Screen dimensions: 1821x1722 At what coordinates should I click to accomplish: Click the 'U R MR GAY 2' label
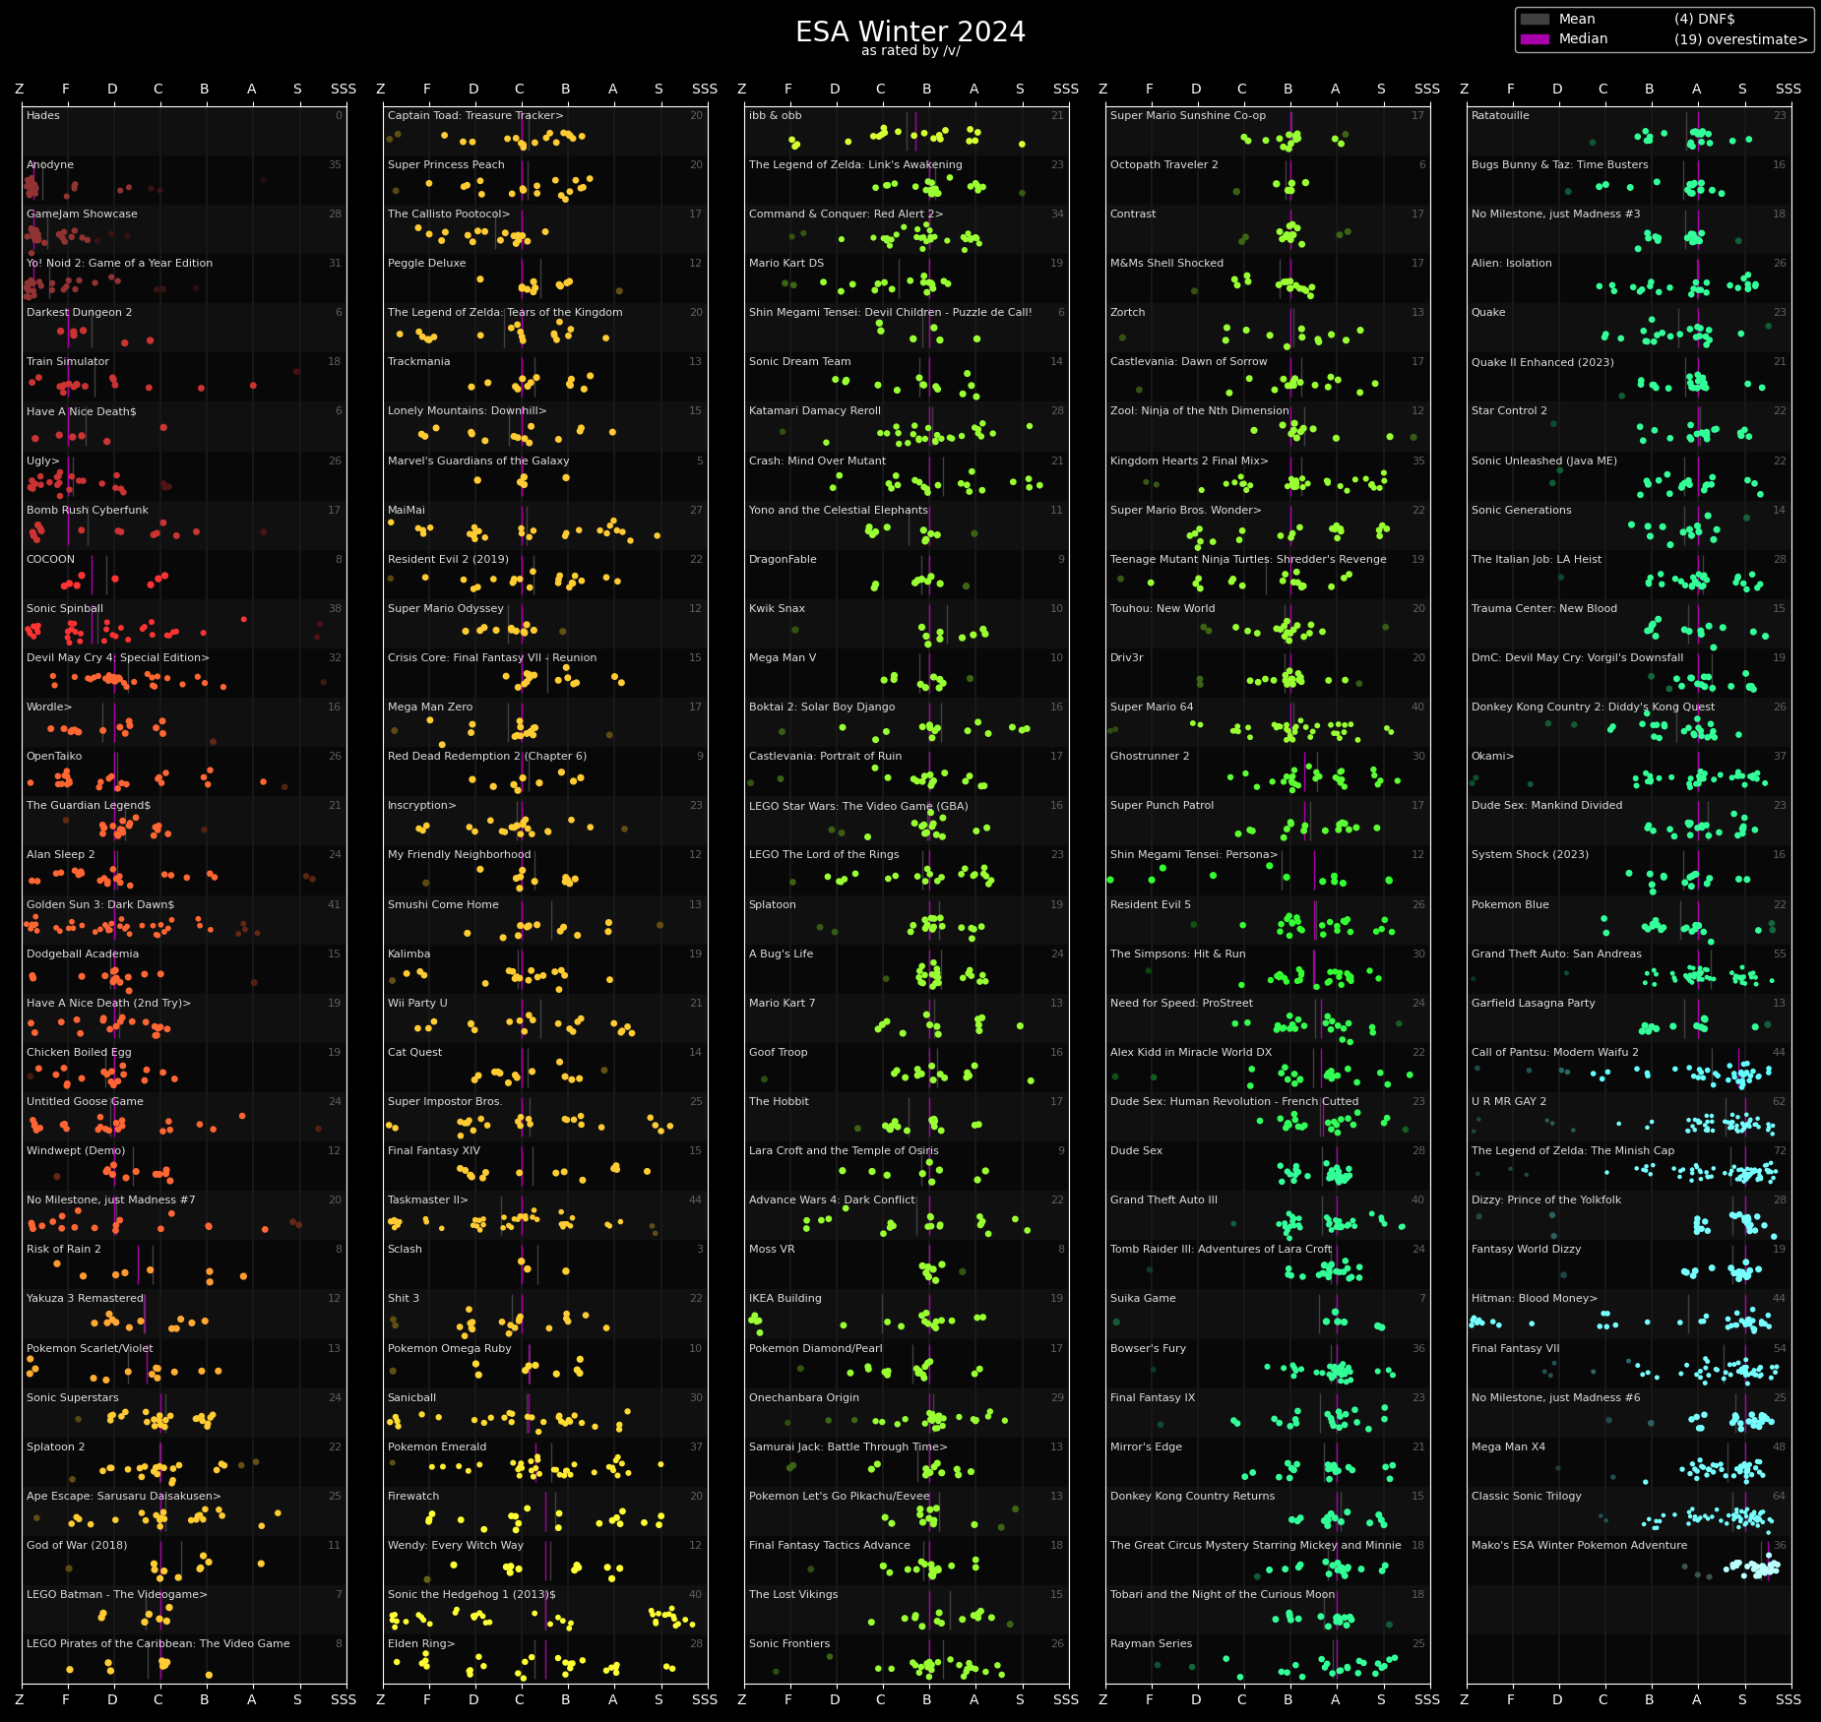tap(1509, 1102)
